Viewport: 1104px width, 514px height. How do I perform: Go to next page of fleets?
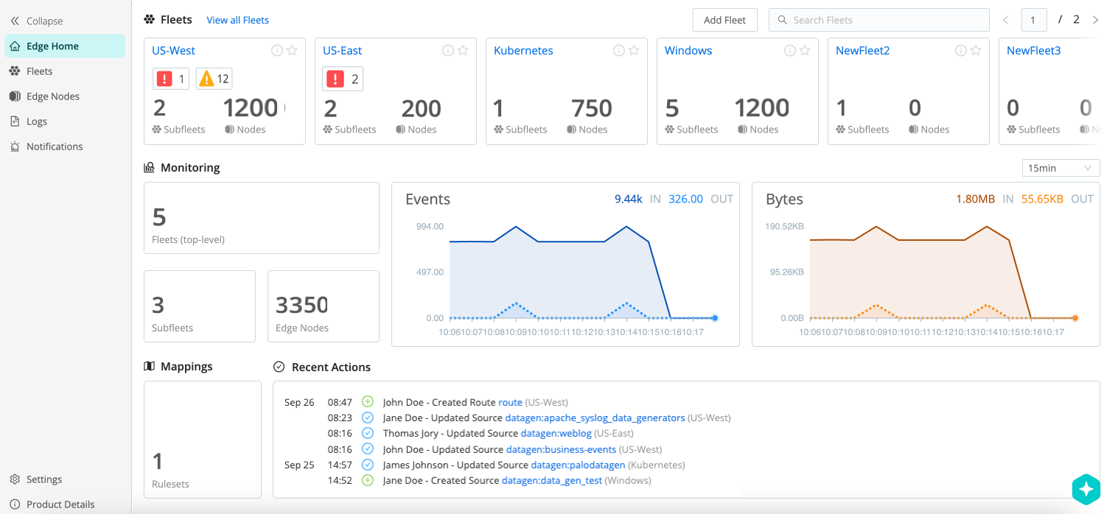(1095, 20)
